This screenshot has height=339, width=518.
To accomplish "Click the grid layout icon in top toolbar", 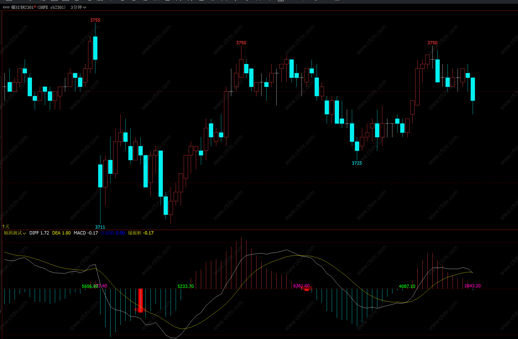I will 281,1.
